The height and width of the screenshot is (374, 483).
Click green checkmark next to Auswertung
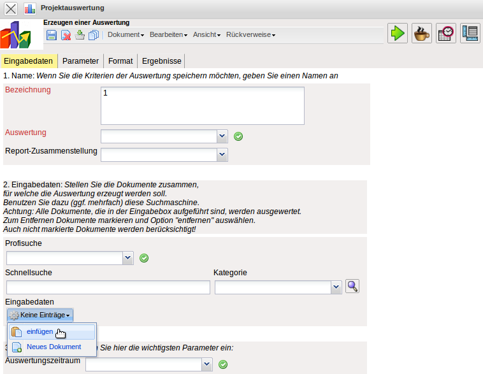click(238, 136)
